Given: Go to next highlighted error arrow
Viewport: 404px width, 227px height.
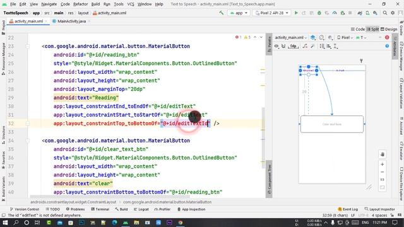Looking at the screenshot, I should click(x=261, y=37).
